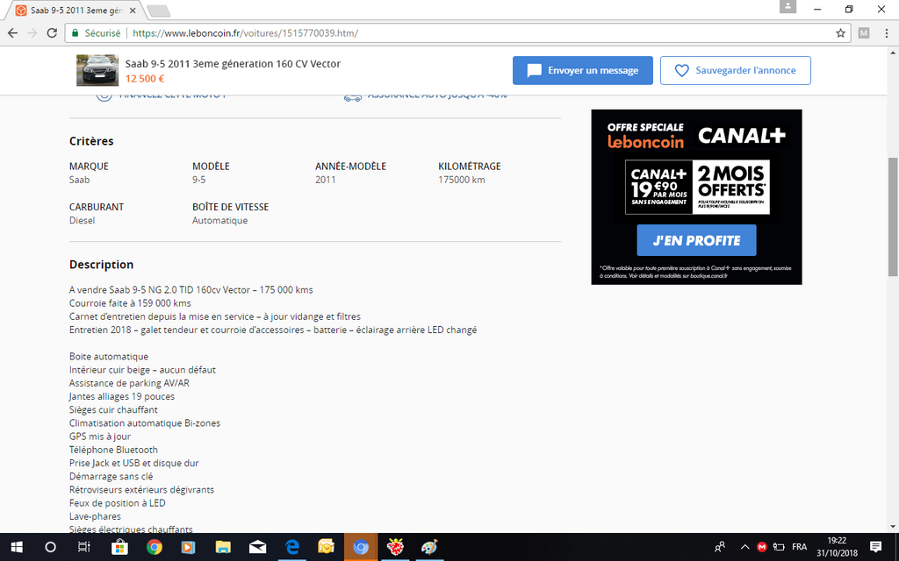Reload the leboncoin page
This screenshot has width=899, height=561.
coord(52,33)
